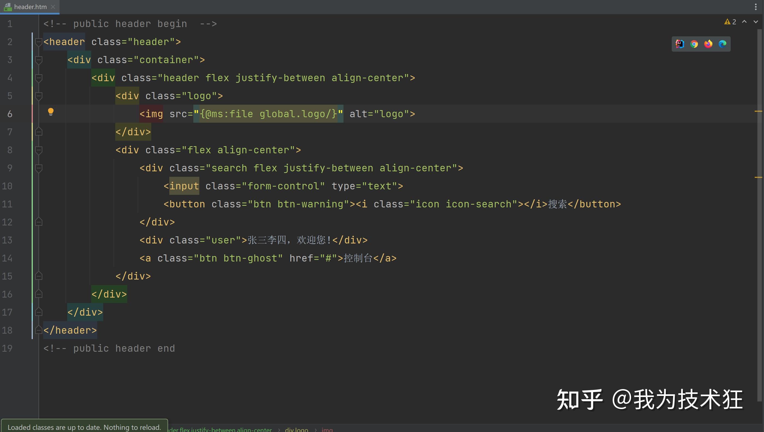
Task: Click the HTML file icon on the header.htm tab
Action: tap(7, 7)
